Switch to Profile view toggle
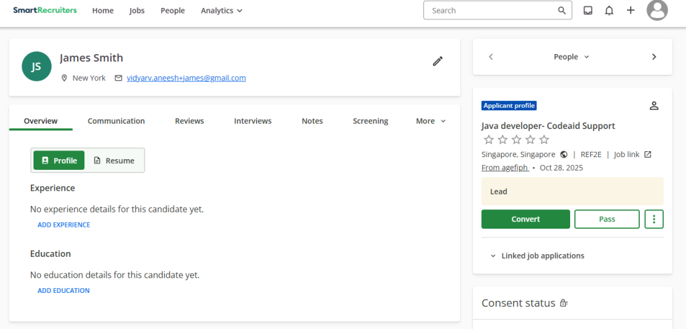 (59, 160)
